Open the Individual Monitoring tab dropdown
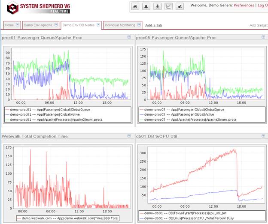 click(x=139, y=25)
